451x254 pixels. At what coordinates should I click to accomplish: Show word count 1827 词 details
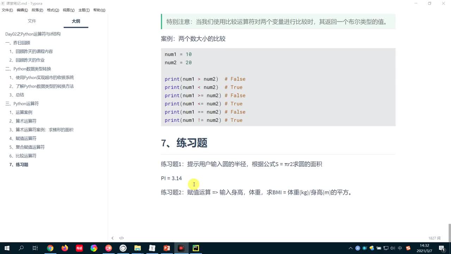point(434,238)
